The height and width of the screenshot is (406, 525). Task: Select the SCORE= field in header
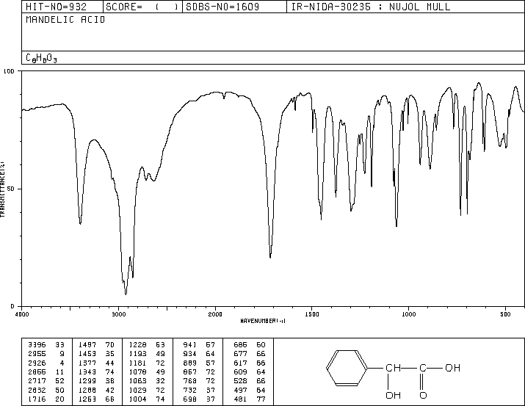[142, 7]
